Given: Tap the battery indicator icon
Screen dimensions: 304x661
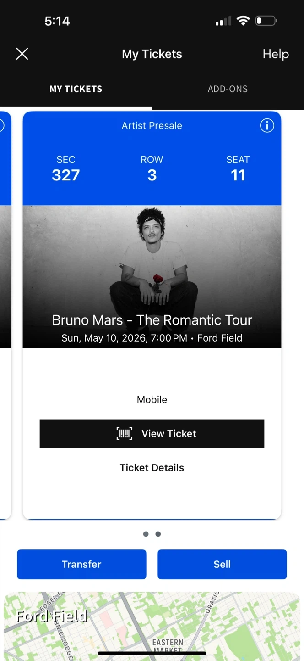Looking at the screenshot, I should (266, 21).
